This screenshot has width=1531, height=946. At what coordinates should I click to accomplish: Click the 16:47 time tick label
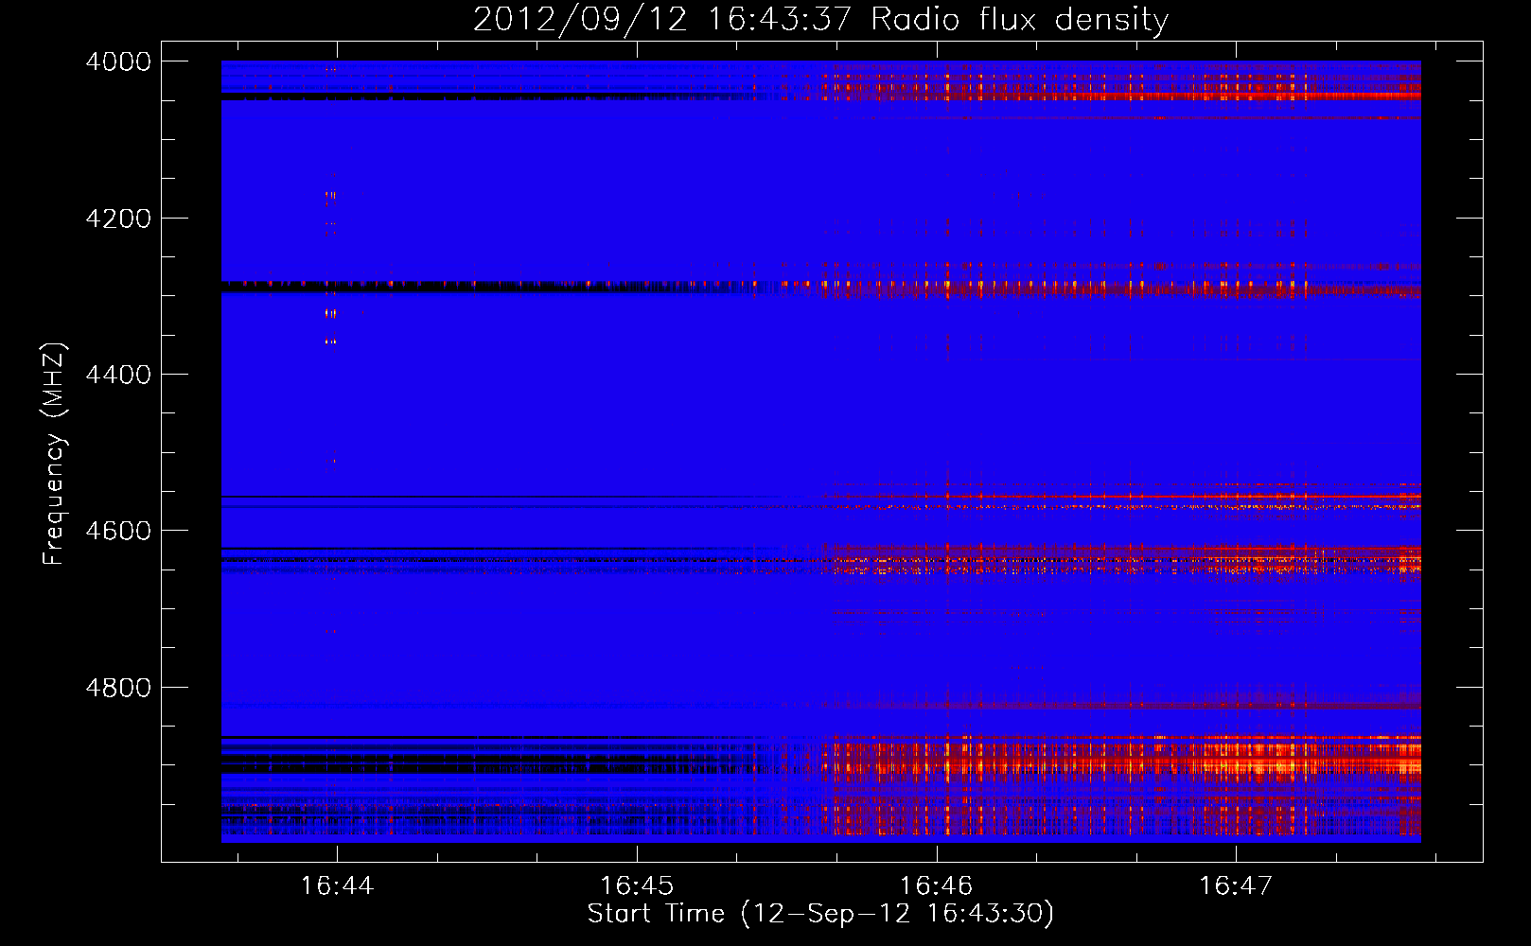click(1236, 885)
